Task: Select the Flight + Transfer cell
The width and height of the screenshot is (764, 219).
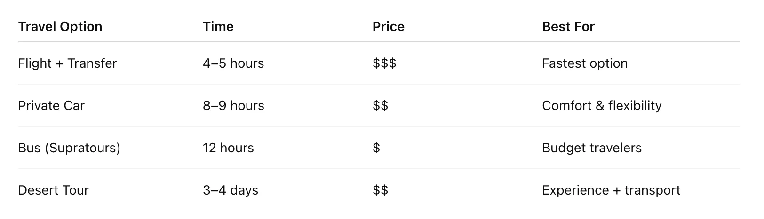Action: [x=67, y=63]
